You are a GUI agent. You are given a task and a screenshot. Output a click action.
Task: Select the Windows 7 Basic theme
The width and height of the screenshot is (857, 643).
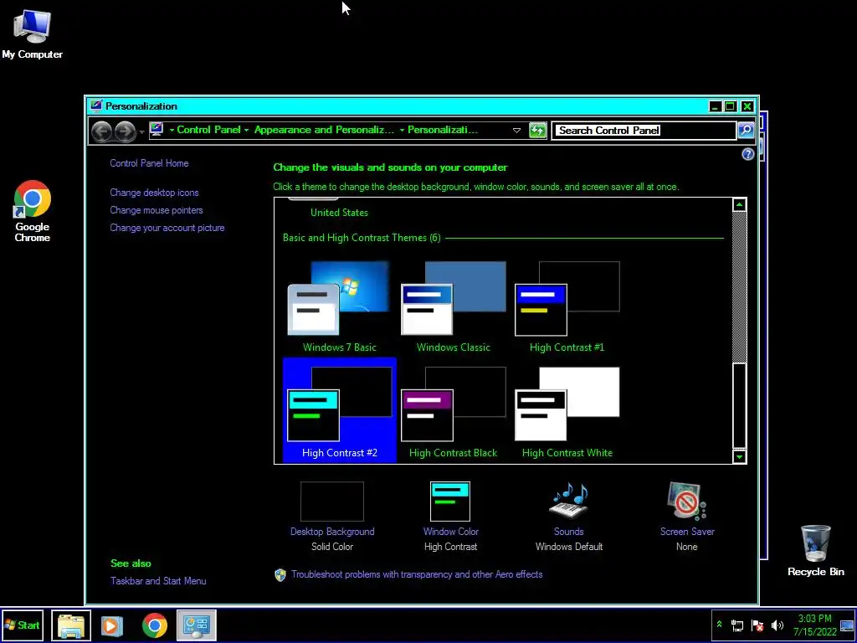(x=340, y=306)
